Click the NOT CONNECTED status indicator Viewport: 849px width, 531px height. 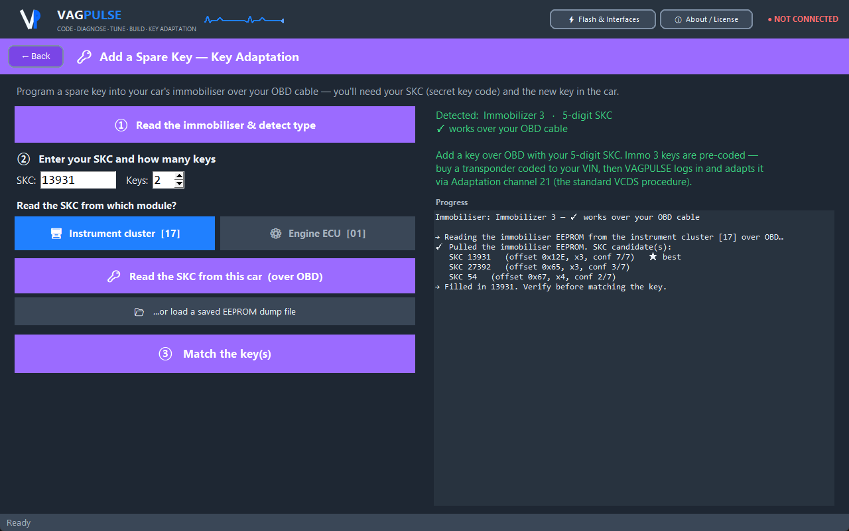803,19
